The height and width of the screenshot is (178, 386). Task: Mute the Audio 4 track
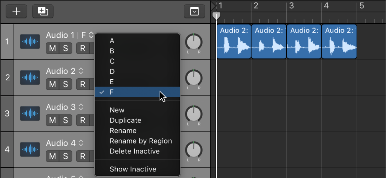[52, 156]
